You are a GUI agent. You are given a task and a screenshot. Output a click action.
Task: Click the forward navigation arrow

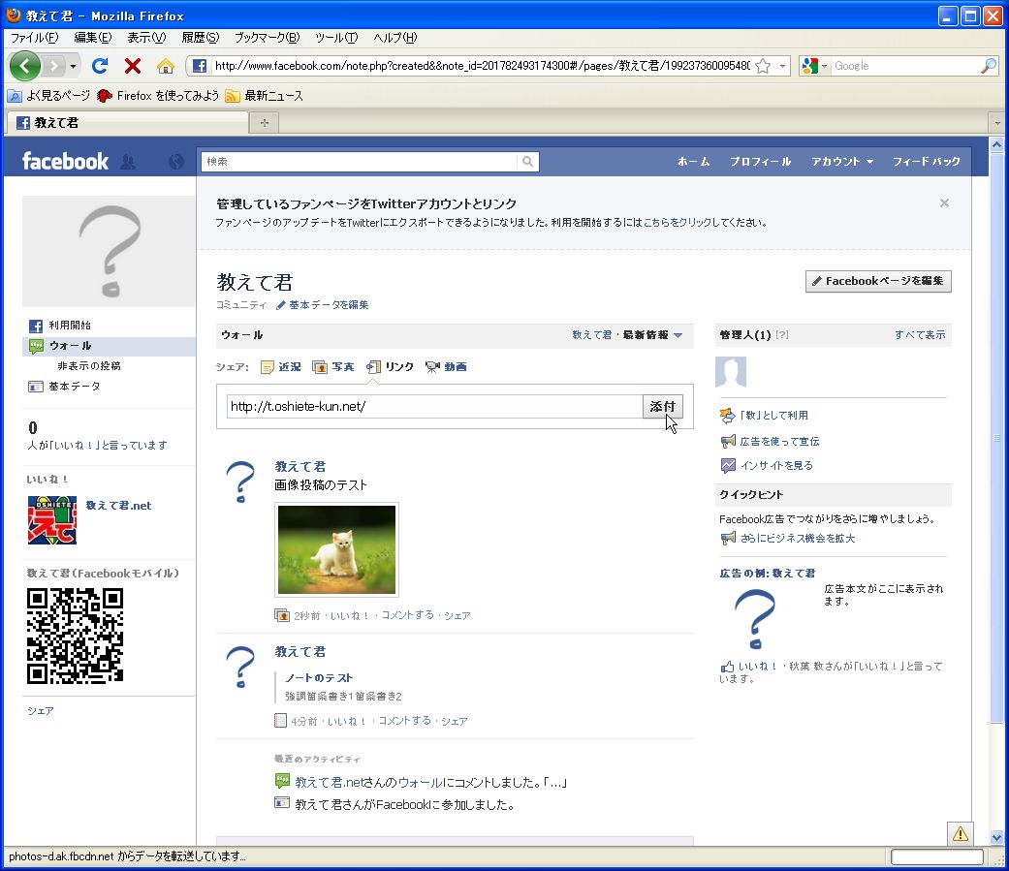[x=54, y=66]
